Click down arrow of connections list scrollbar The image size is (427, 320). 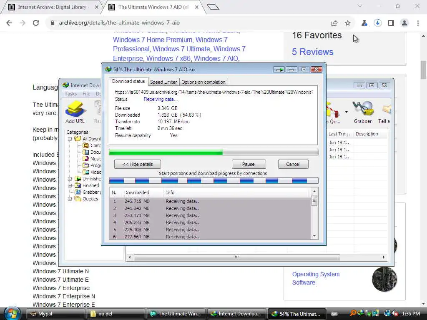pyautogui.click(x=314, y=236)
